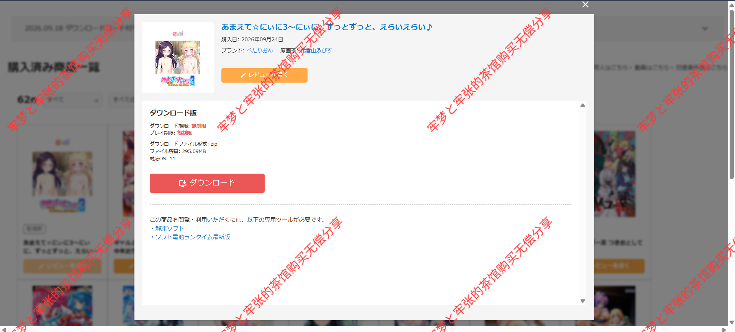Screen dimensions: 735x332
Task: Click the orange レビューを書く button in the popup
Action: coord(264,75)
